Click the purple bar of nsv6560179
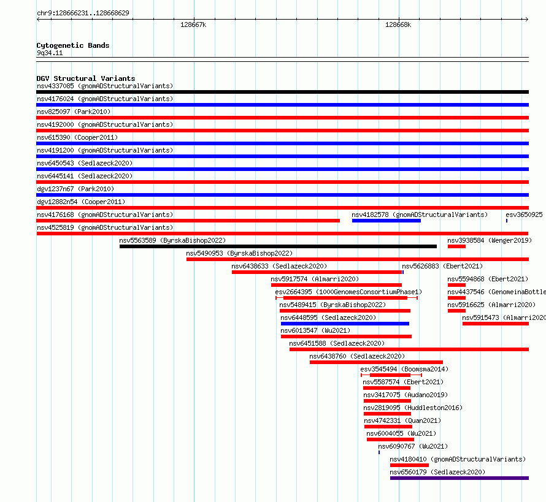This screenshot has height=502, width=546. tap(459, 478)
